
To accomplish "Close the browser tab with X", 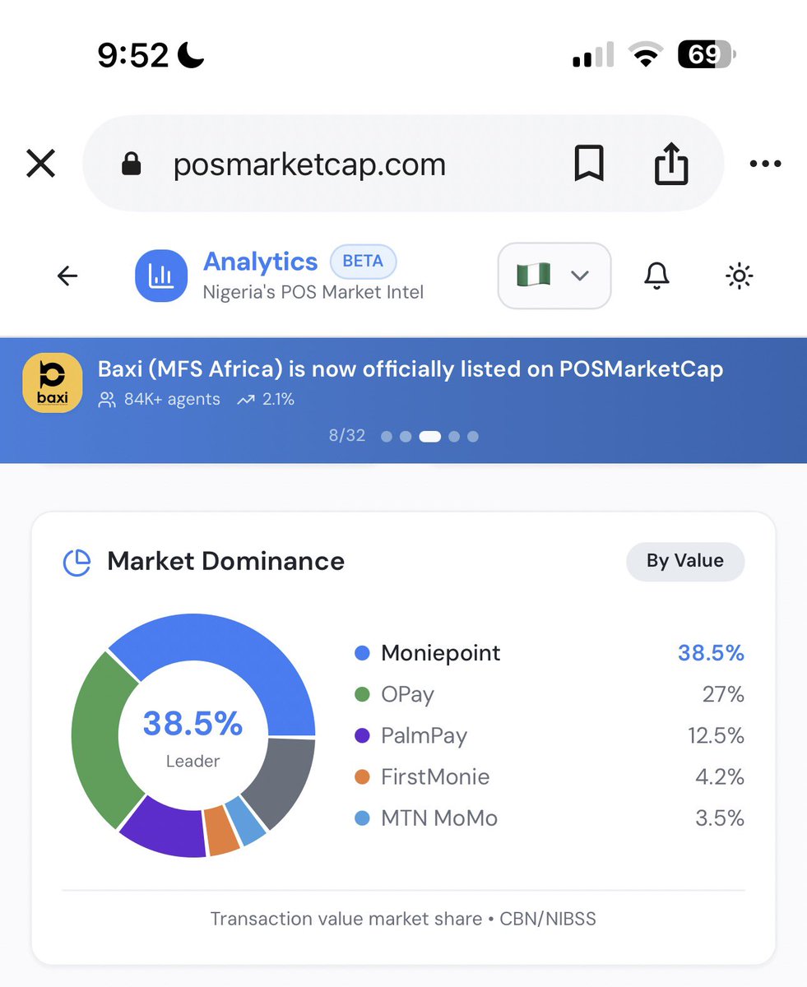I will click(40, 164).
